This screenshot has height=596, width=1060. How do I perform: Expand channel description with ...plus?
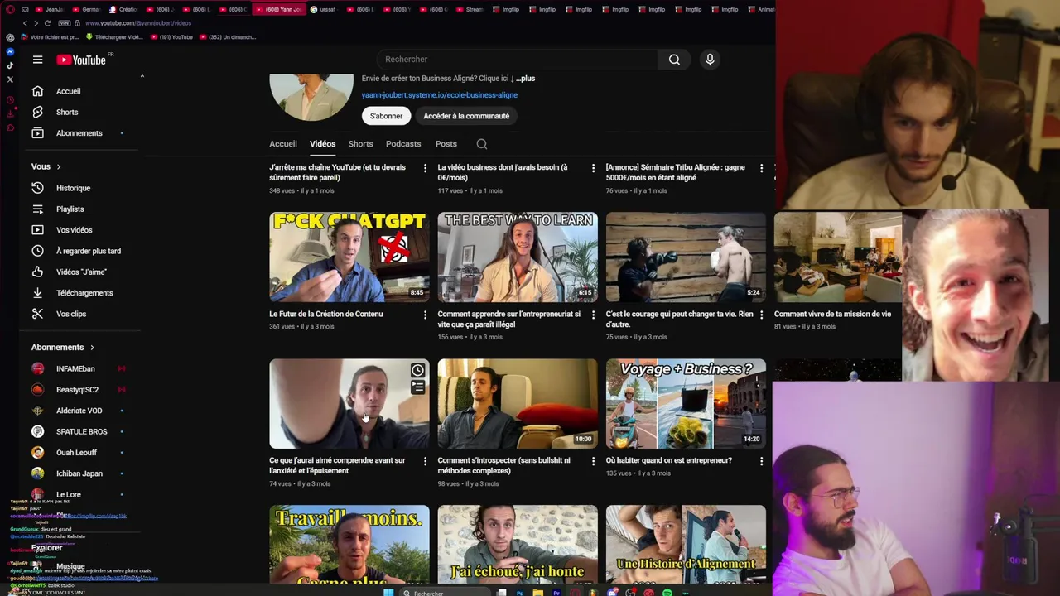pyautogui.click(x=525, y=78)
